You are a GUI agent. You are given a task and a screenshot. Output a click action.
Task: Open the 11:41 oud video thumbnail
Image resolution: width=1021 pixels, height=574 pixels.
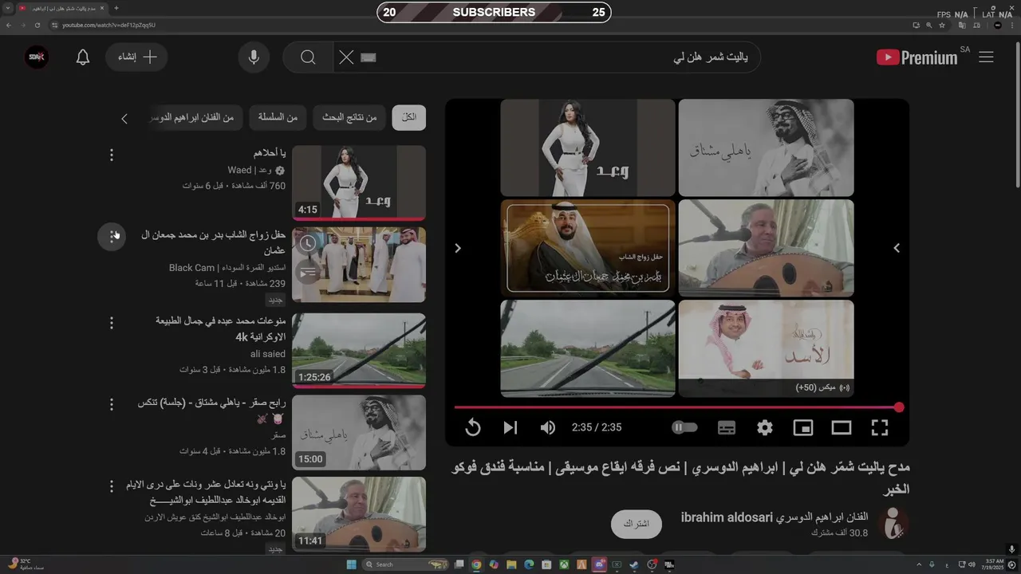tap(359, 514)
